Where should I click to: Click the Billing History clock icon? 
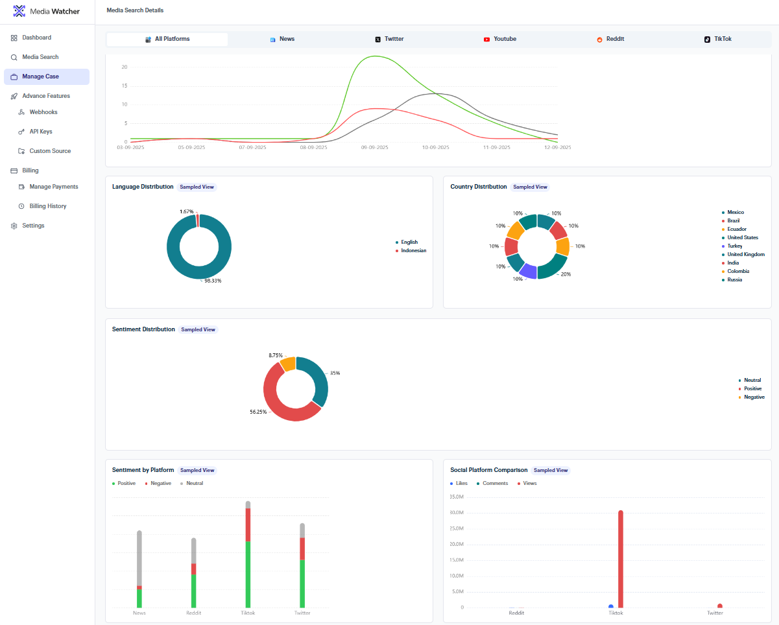pos(21,206)
